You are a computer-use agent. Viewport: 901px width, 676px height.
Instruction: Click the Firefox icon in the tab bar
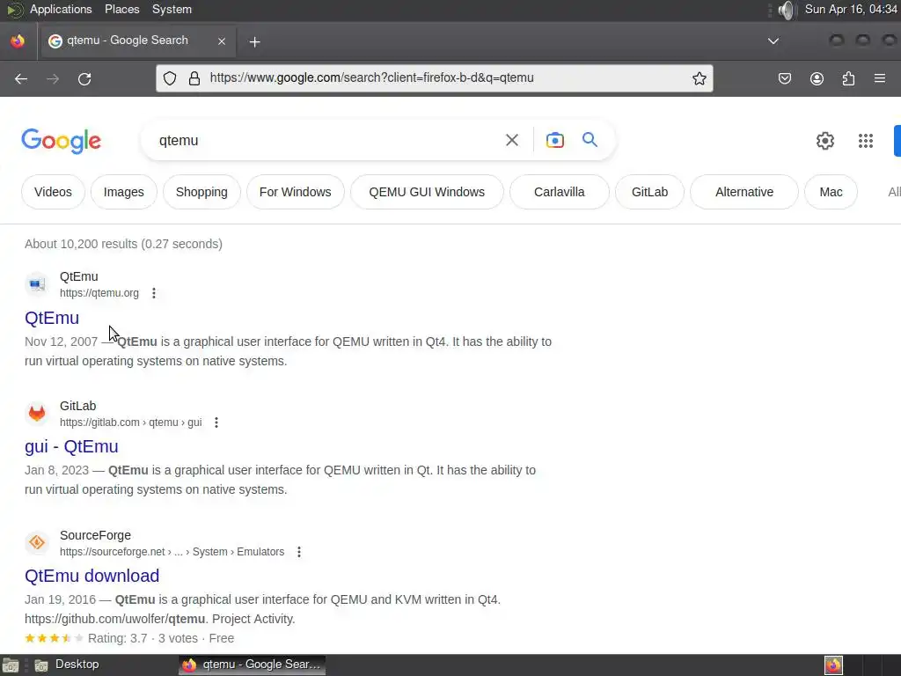pyautogui.click(x=18, y=40)
